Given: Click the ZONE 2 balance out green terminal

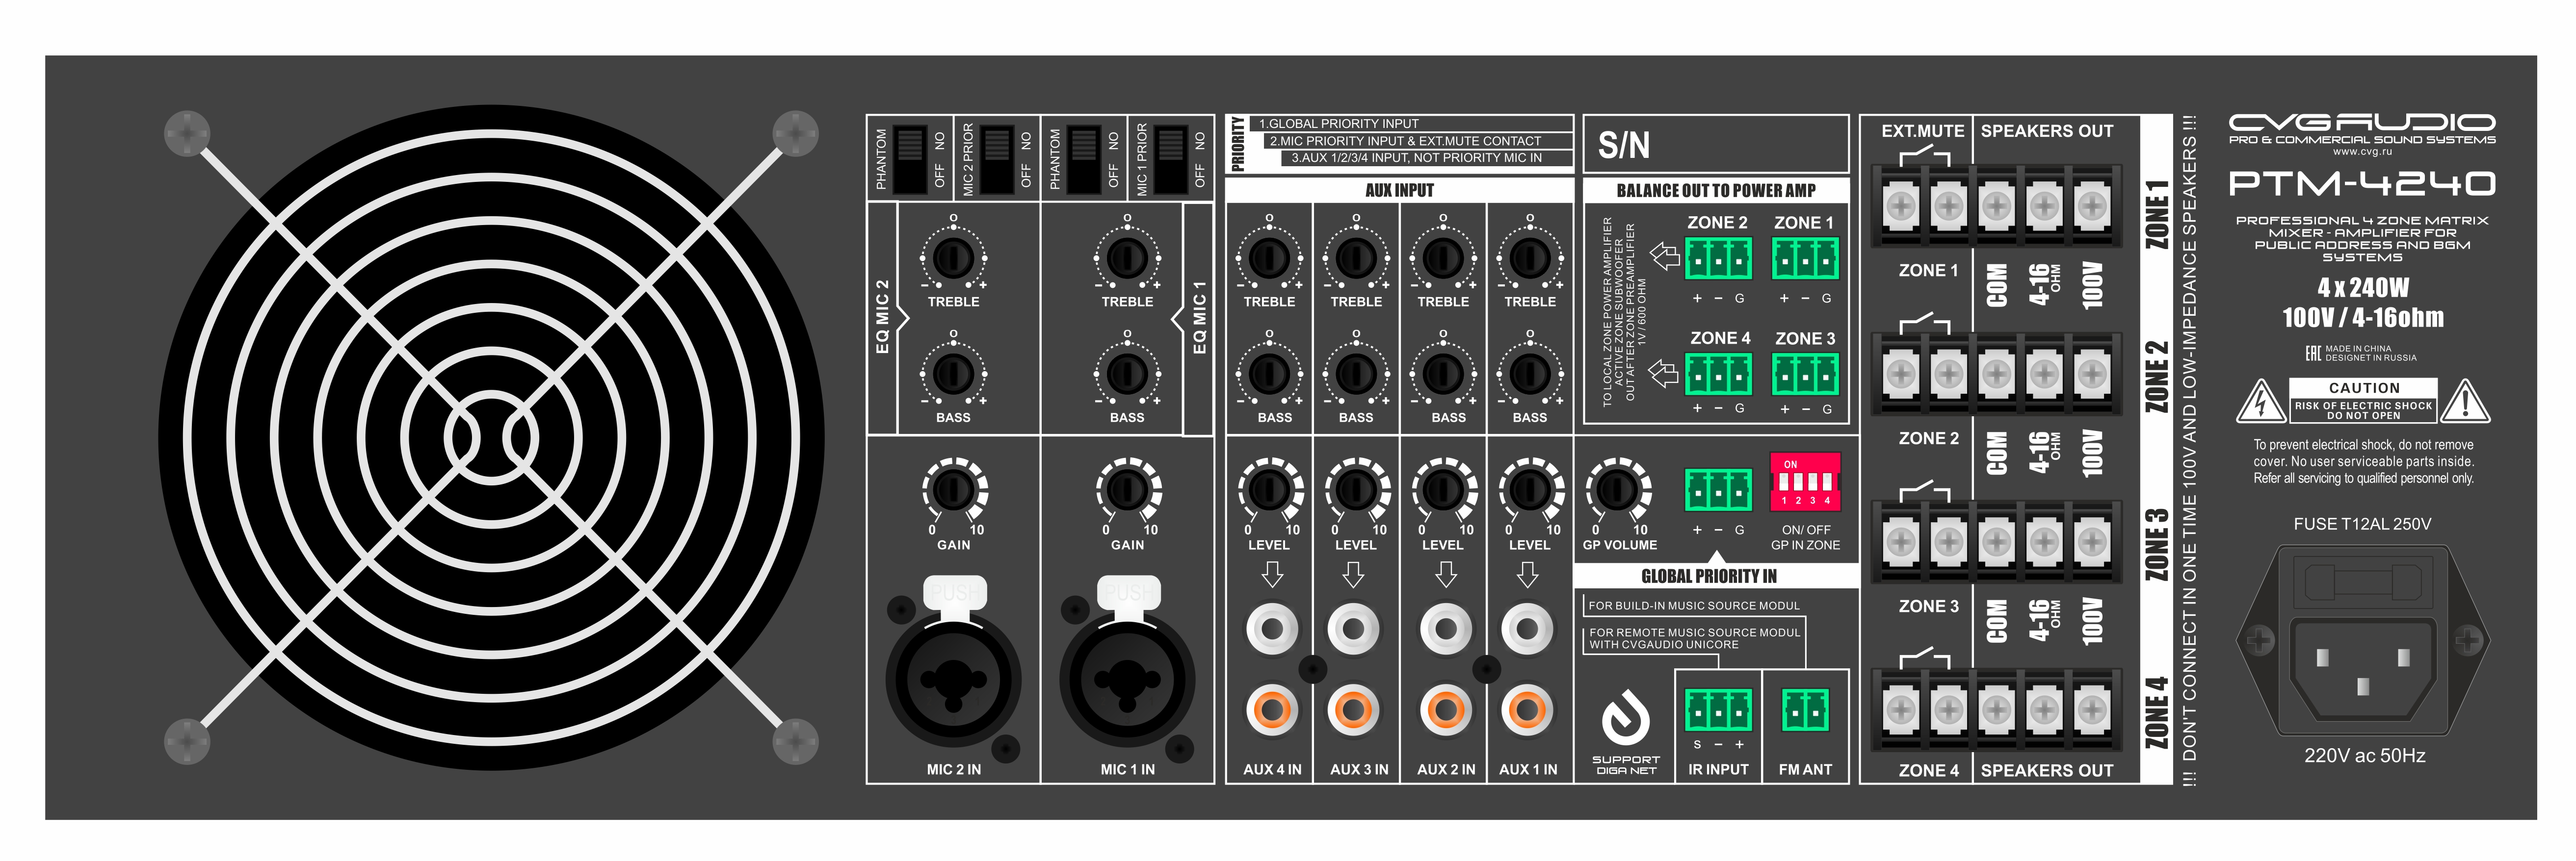Looking at the screenshot, I should pyautogui.click(x=1718, y=259).
